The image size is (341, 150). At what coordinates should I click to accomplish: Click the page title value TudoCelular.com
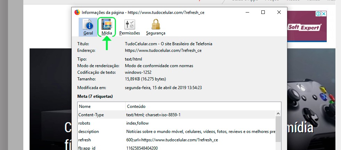point(168,44)
